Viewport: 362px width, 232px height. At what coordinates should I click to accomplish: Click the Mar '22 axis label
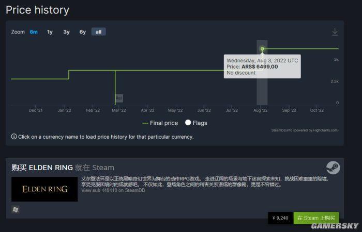[119, 110]
